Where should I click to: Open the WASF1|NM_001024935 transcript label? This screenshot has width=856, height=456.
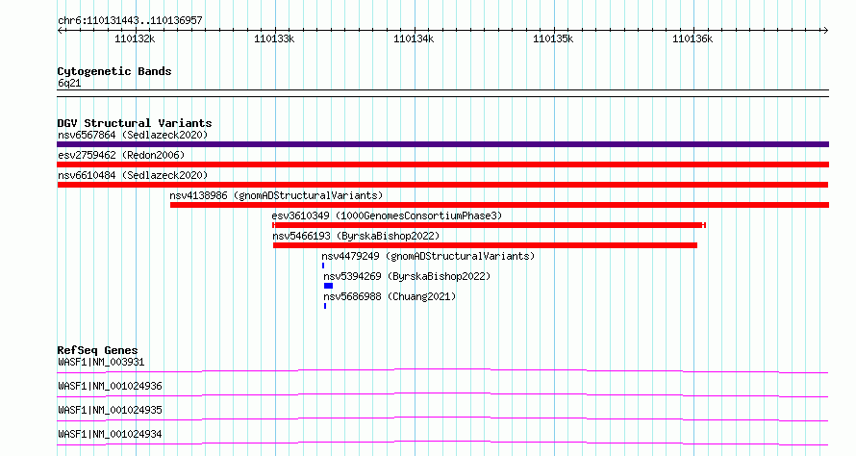click(x=110, y=410)
